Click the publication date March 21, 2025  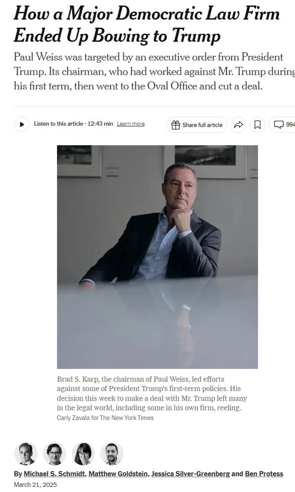pos(35,485)
